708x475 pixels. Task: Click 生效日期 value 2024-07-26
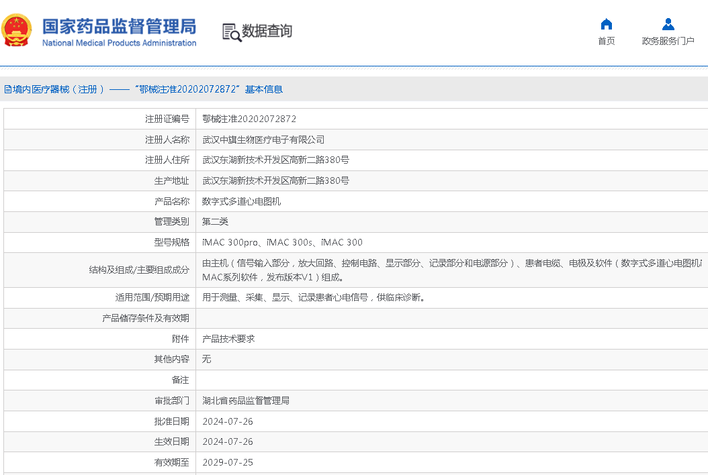[228, 441]
